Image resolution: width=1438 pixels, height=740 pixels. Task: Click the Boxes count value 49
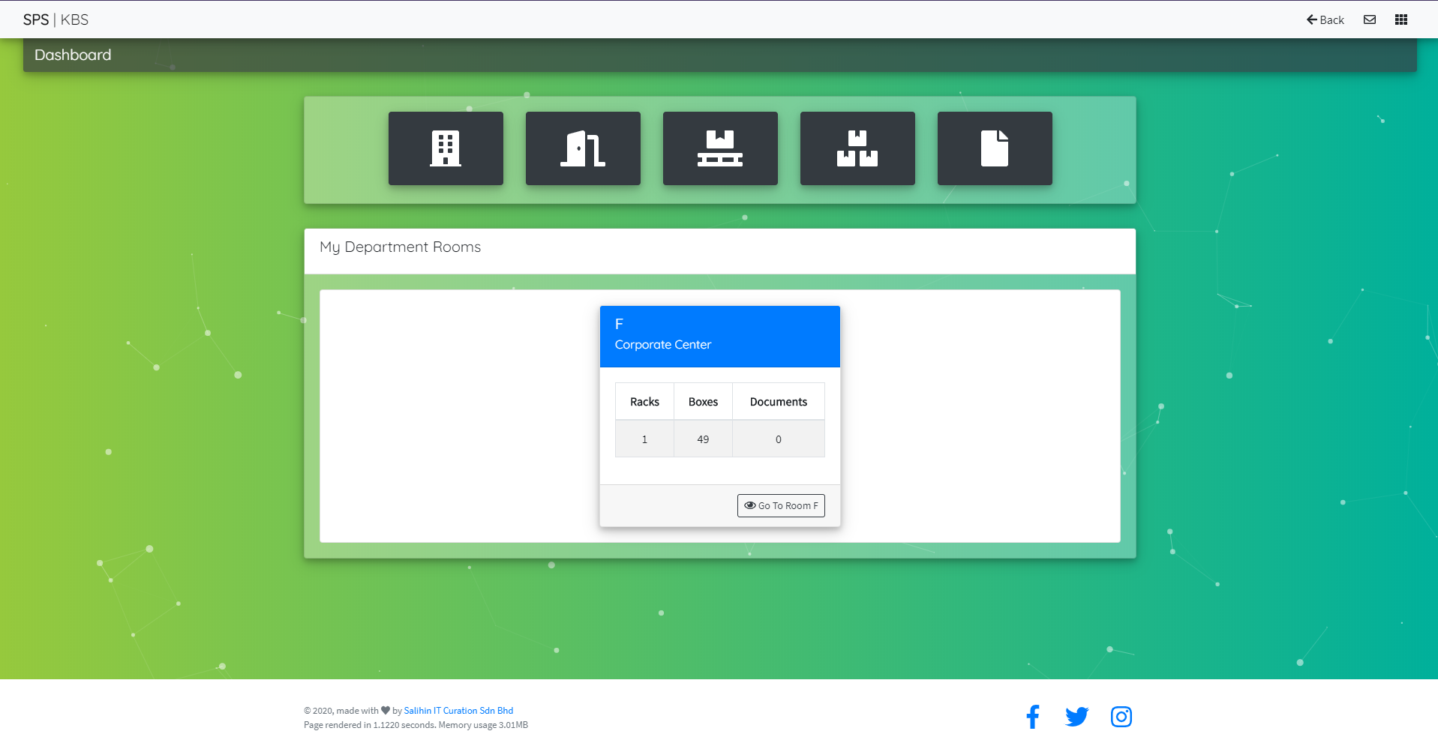[703, 439]
